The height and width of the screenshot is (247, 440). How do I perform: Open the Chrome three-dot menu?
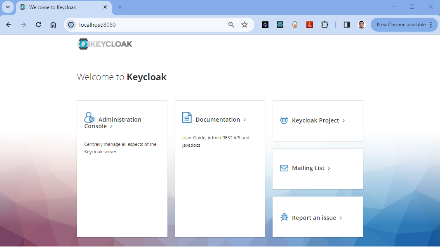pos(431,25)
